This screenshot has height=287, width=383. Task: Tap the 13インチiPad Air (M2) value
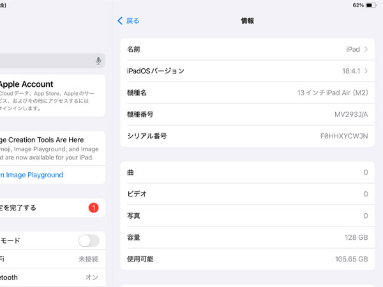click(x=333, y=92)
